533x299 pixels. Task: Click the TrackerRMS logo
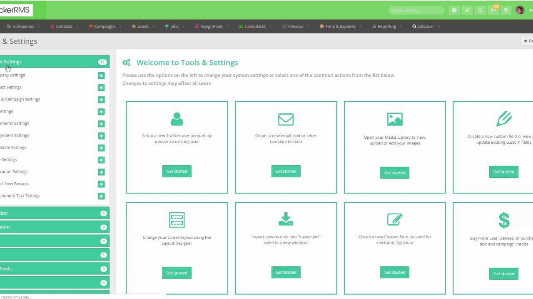[x=16, y=10]
